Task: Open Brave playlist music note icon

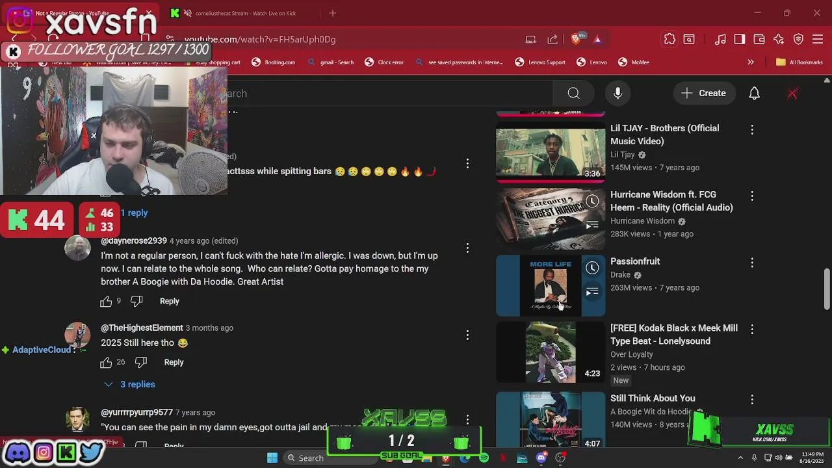Action: coord(720,40)
